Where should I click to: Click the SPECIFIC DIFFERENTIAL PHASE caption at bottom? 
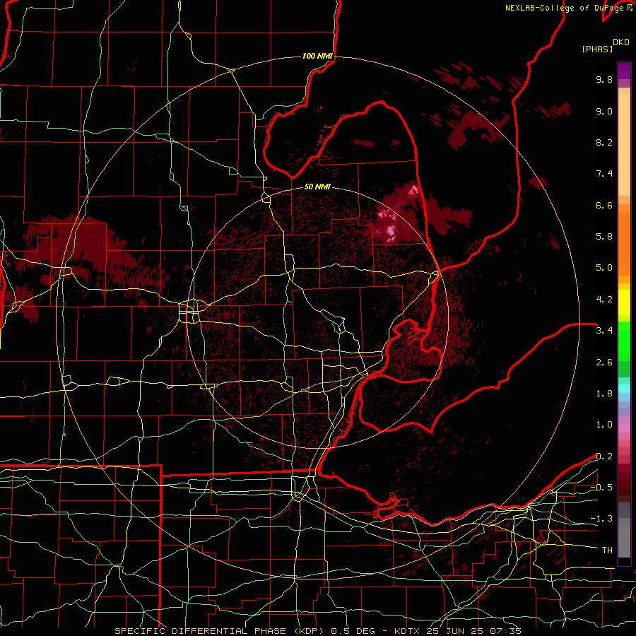pos(317,631)
